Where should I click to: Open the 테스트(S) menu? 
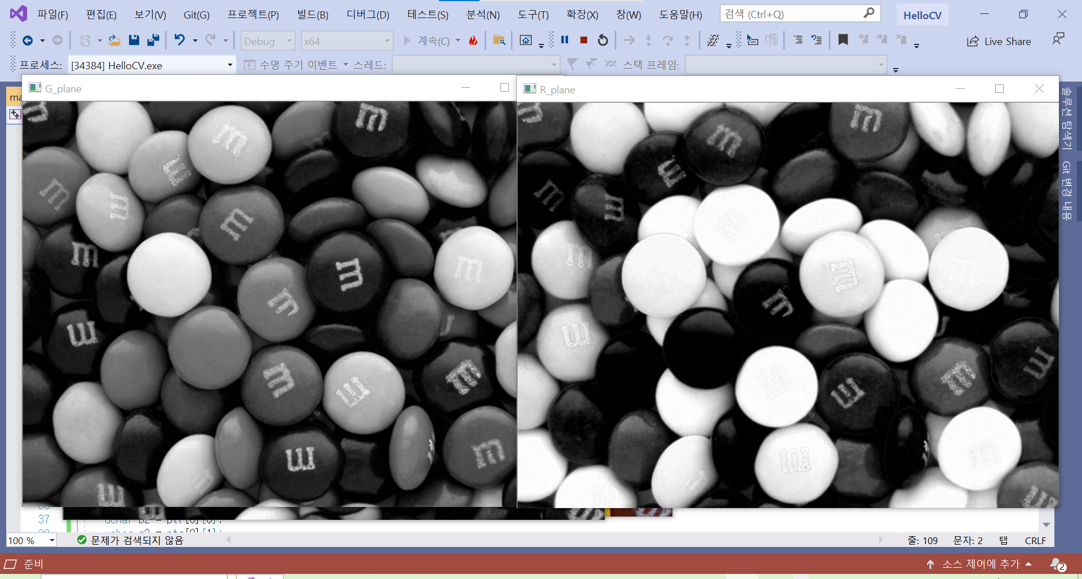(428, 14)
